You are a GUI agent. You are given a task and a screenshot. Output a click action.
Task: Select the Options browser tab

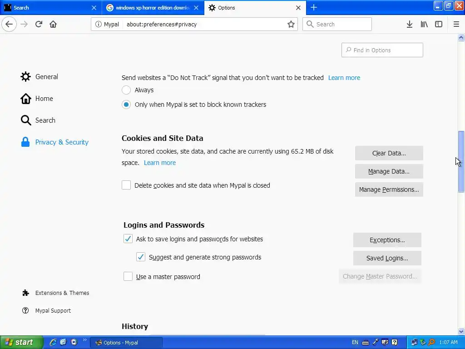[255, 8]
